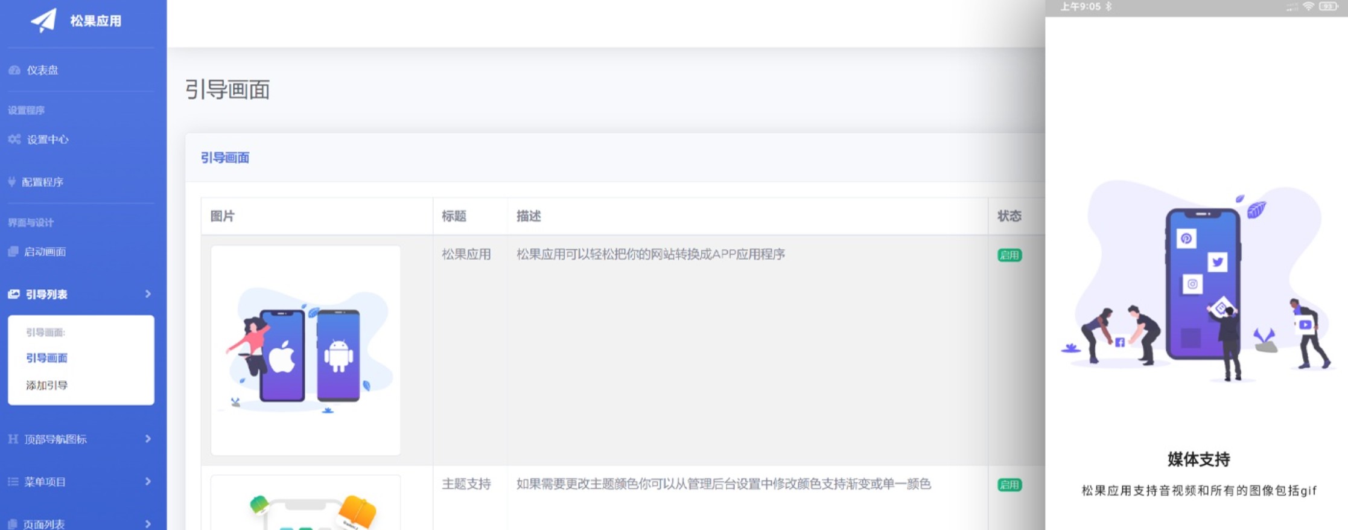Click the 页面列表 icon
This screenshot has height=530, width=1348.
13,524
